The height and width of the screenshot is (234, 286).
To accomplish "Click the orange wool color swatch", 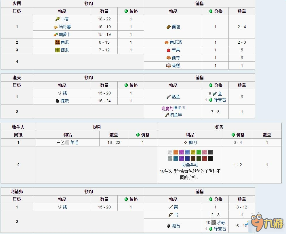I will (x=176, y=152).
